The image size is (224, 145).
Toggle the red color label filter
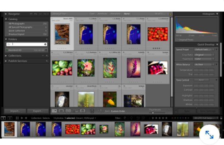tap(173, 118)
